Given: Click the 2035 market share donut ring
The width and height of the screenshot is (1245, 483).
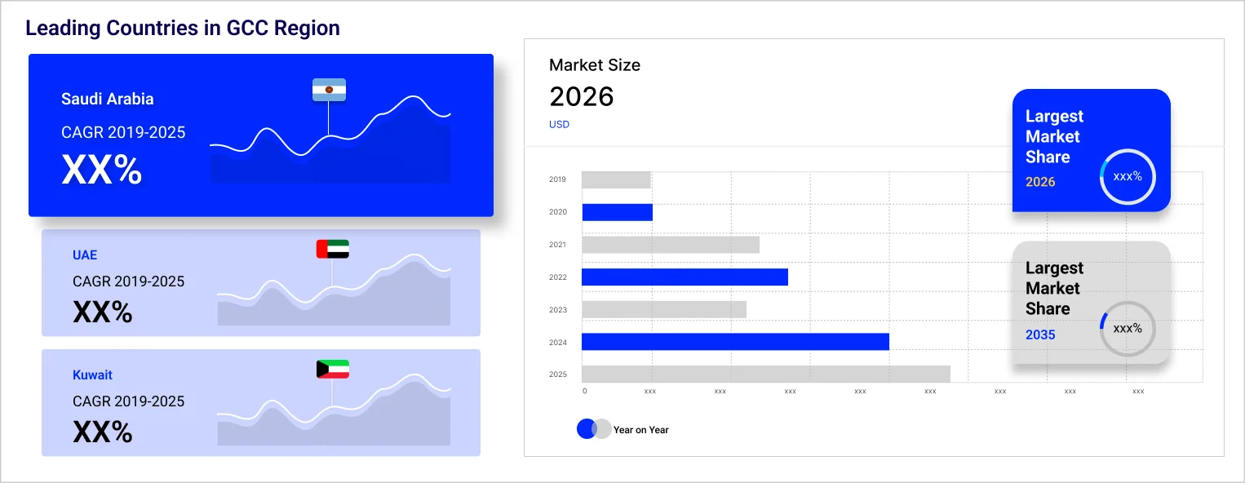Looking at the screenshot, I should click(x=1128, y=329).
